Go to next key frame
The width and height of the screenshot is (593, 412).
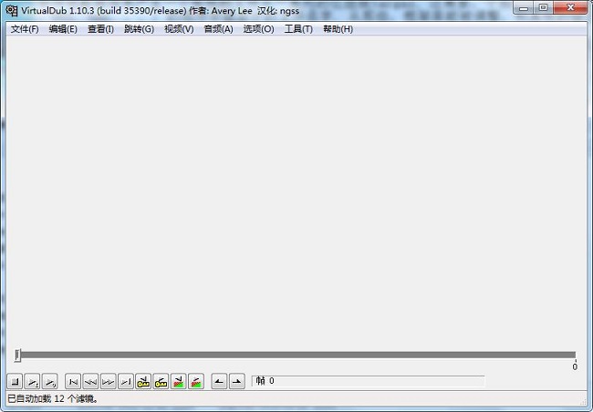pos(161,382)
